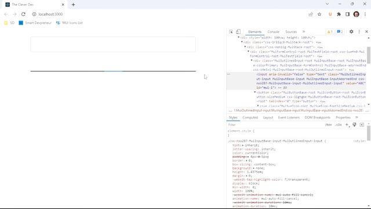Share this page icon

coord(311,14)
